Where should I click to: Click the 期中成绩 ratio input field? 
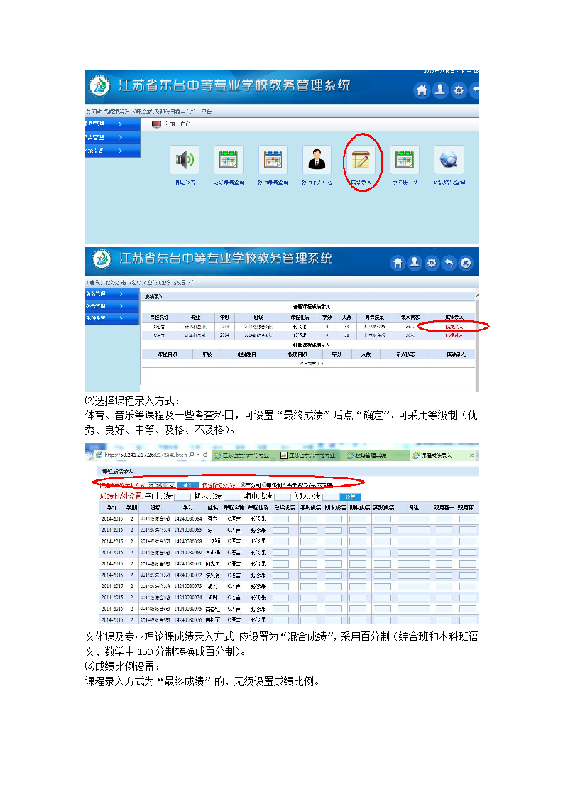[x=283, y=497]
